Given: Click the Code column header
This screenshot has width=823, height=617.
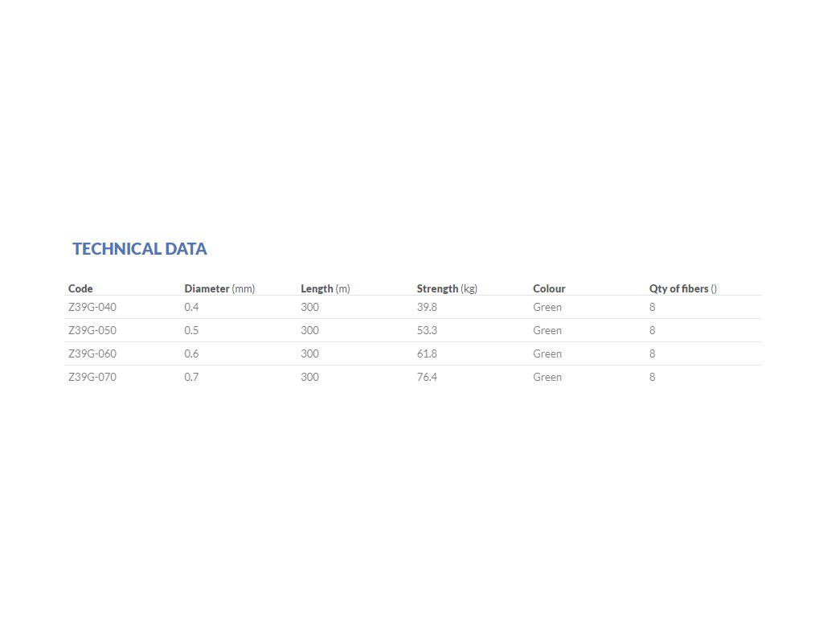Looking at the screenshot, I should pos(80,288).
